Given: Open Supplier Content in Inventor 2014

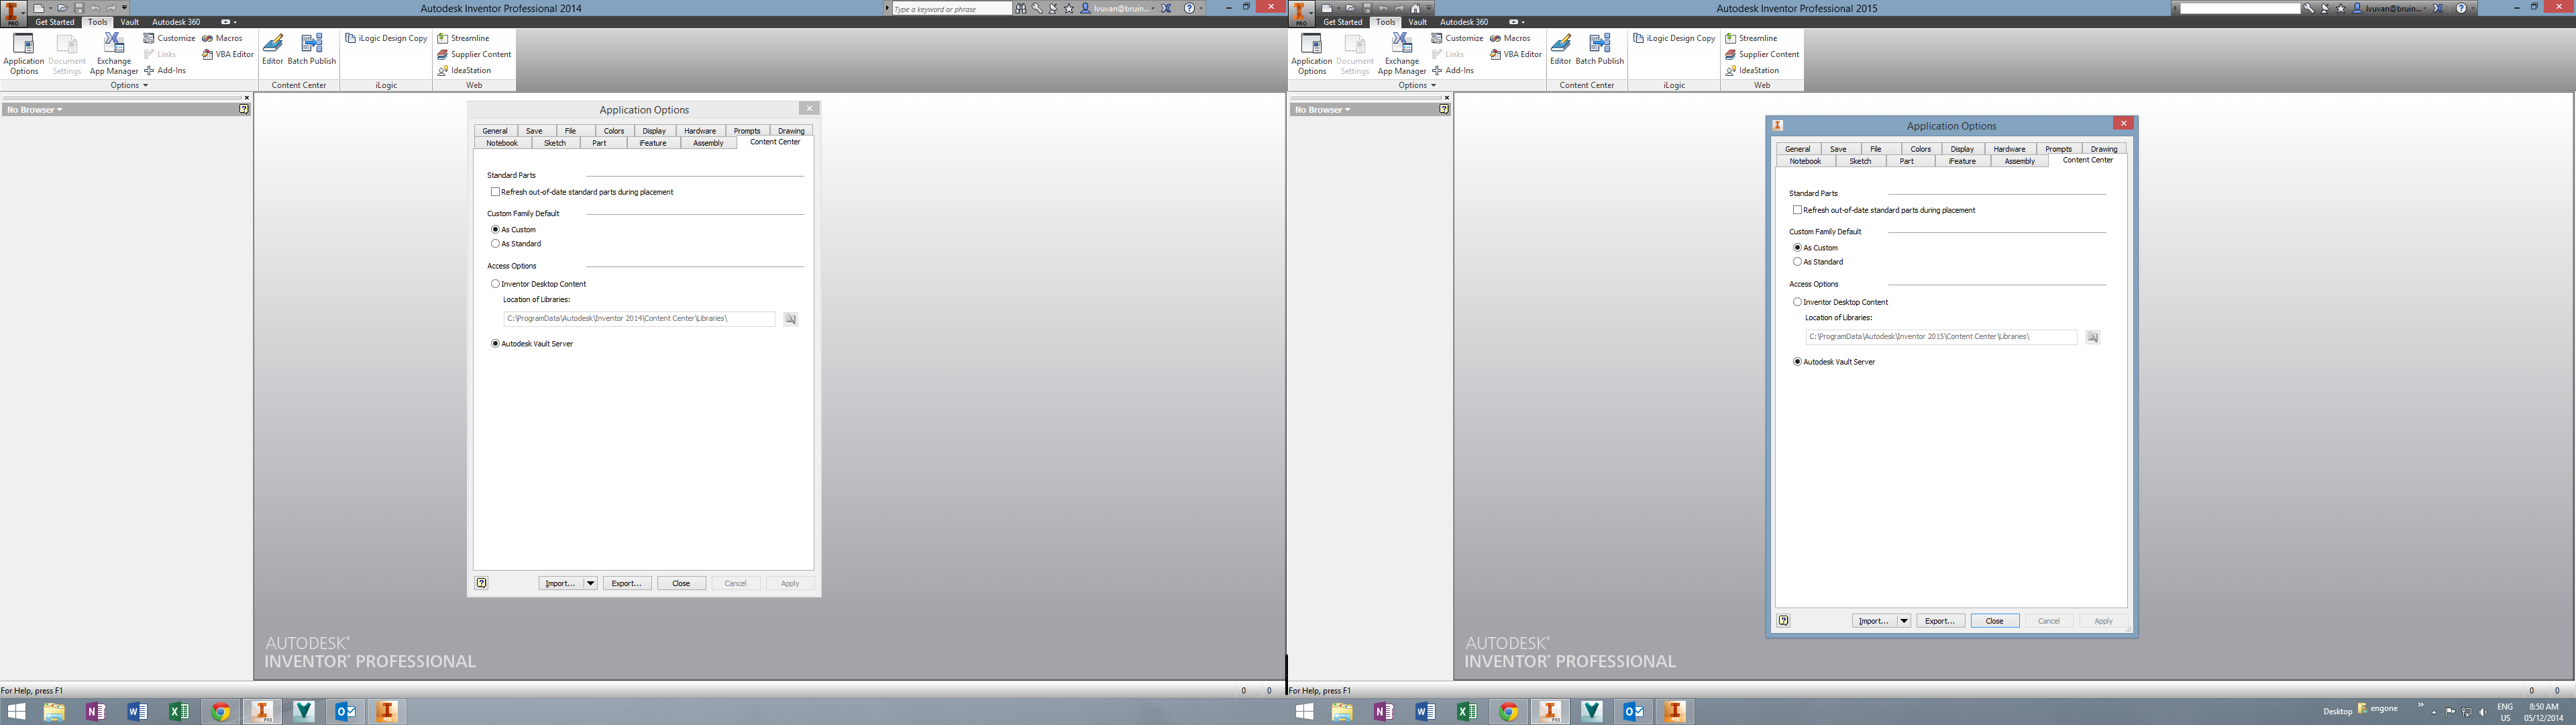Looking at the screenshot, I should [x=474, y=54].
